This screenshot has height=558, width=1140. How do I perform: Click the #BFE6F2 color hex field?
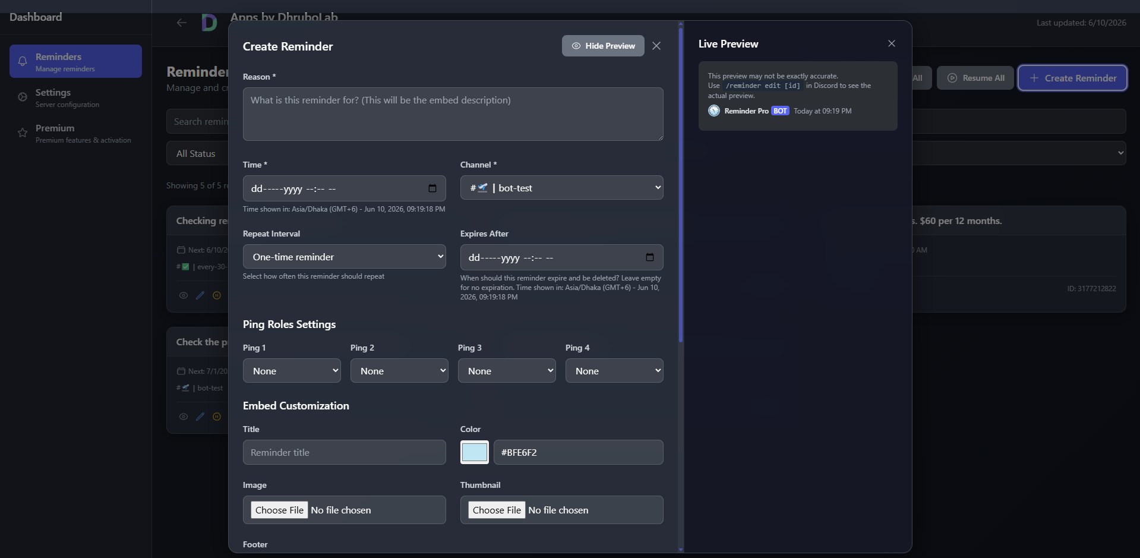point(578,452)
